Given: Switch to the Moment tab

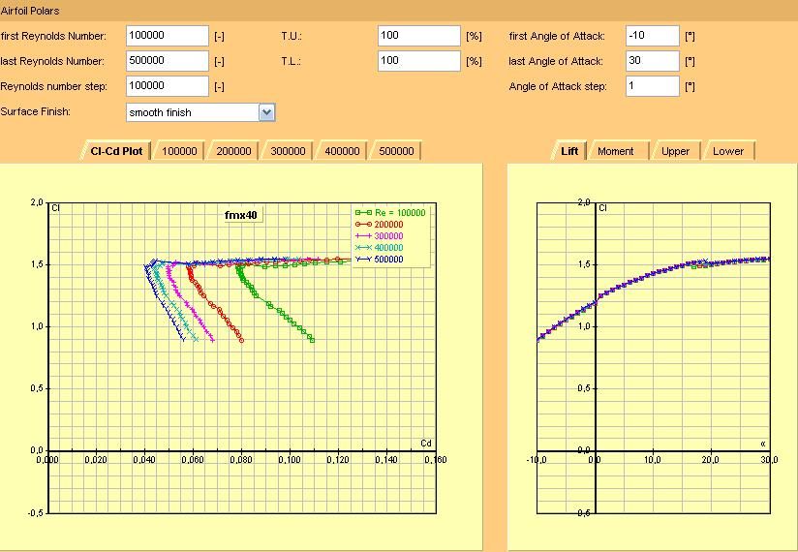Looking at the screenshot, I should pyautogui.click(x=616, y=151).
